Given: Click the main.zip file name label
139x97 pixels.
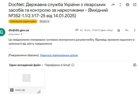Looking at the screenshot, I should (20, 90).
